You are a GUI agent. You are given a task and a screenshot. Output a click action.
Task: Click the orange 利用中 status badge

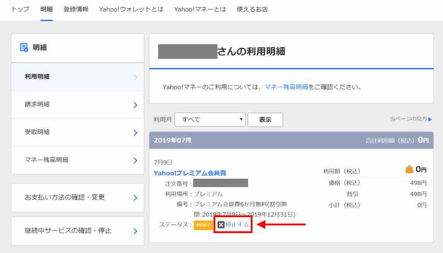(203, 225)
